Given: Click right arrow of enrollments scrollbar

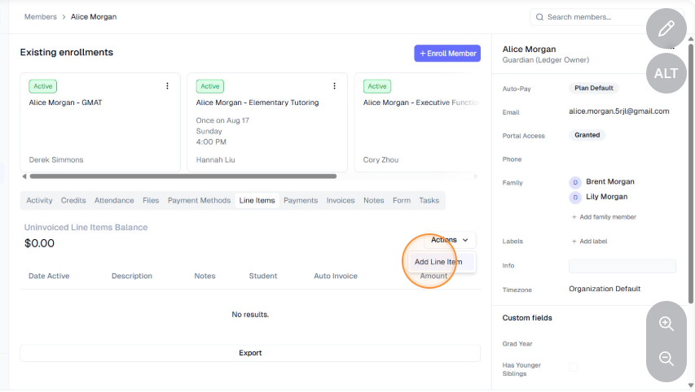Looking at the screenshot, I should click(x=476, y=176).
